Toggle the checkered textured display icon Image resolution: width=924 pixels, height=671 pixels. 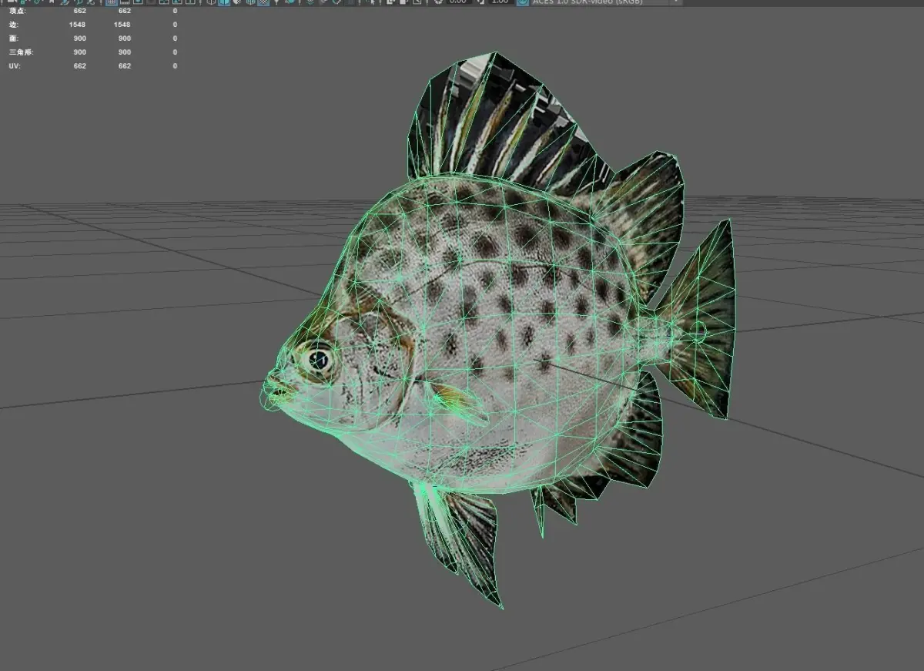point(263,2)
